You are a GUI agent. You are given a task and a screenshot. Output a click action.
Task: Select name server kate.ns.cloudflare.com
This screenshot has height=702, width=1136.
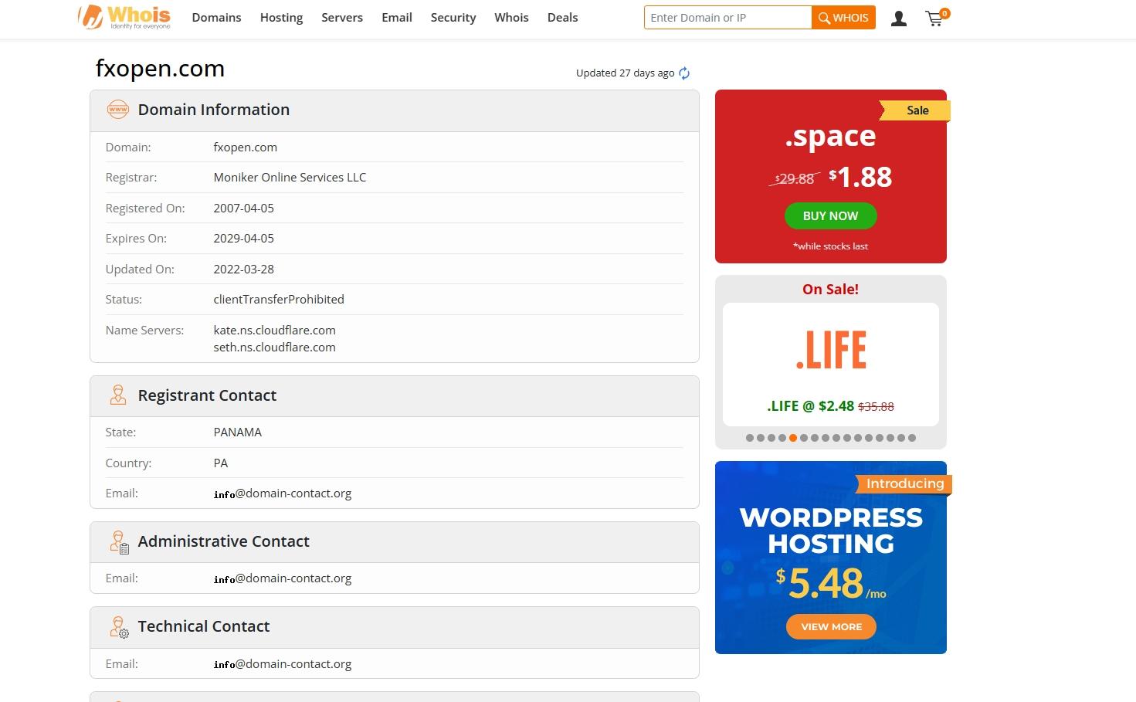[275, 331]
